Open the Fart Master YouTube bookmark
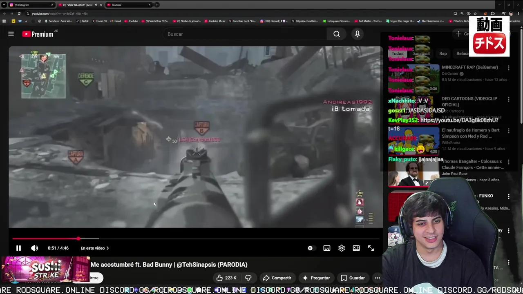The width and height of the screenshot is (523, 294). click(368, 21)
